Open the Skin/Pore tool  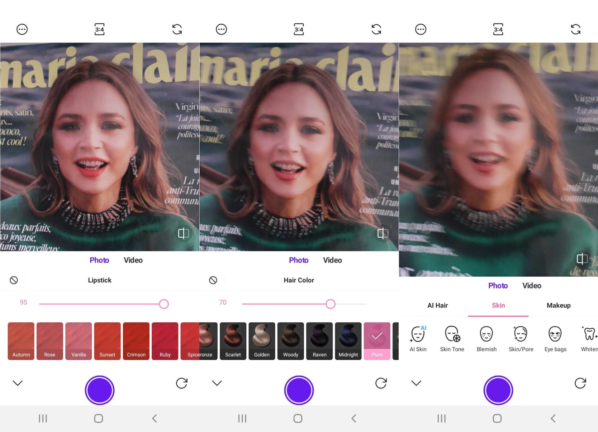(521, 339)
